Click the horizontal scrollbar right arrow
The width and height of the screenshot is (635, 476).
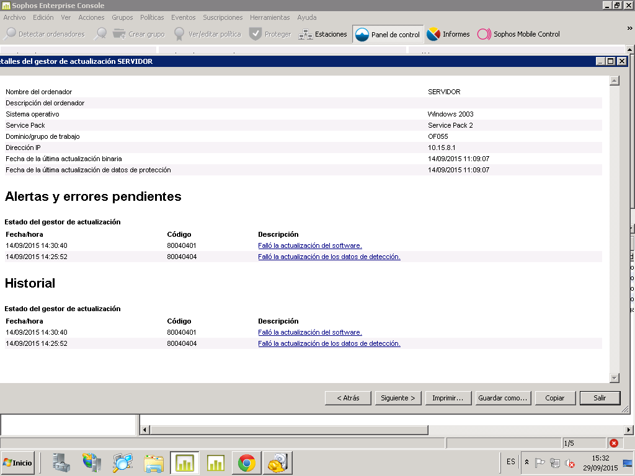(x=629, y=430)
